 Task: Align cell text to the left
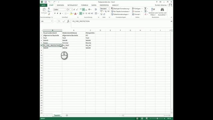[81, 13]
